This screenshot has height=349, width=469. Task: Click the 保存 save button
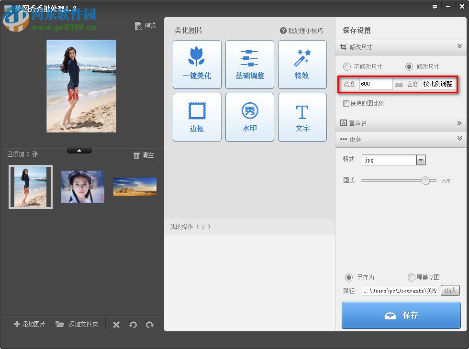[401, 315]
